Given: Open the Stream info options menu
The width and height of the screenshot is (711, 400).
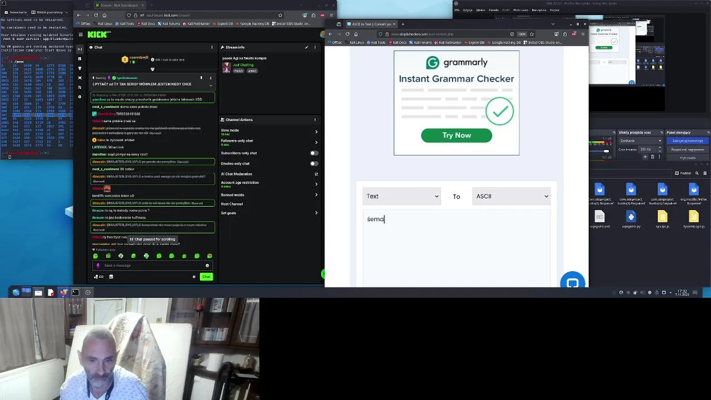Looking at the screenshot, I should pos(315,47).
